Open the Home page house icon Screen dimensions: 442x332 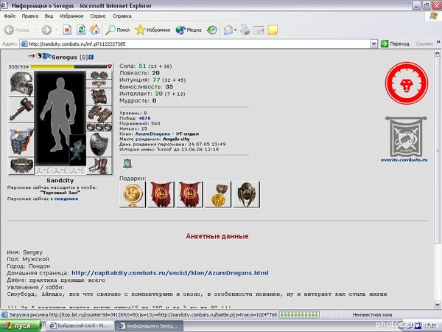click(x=95, y=30)
